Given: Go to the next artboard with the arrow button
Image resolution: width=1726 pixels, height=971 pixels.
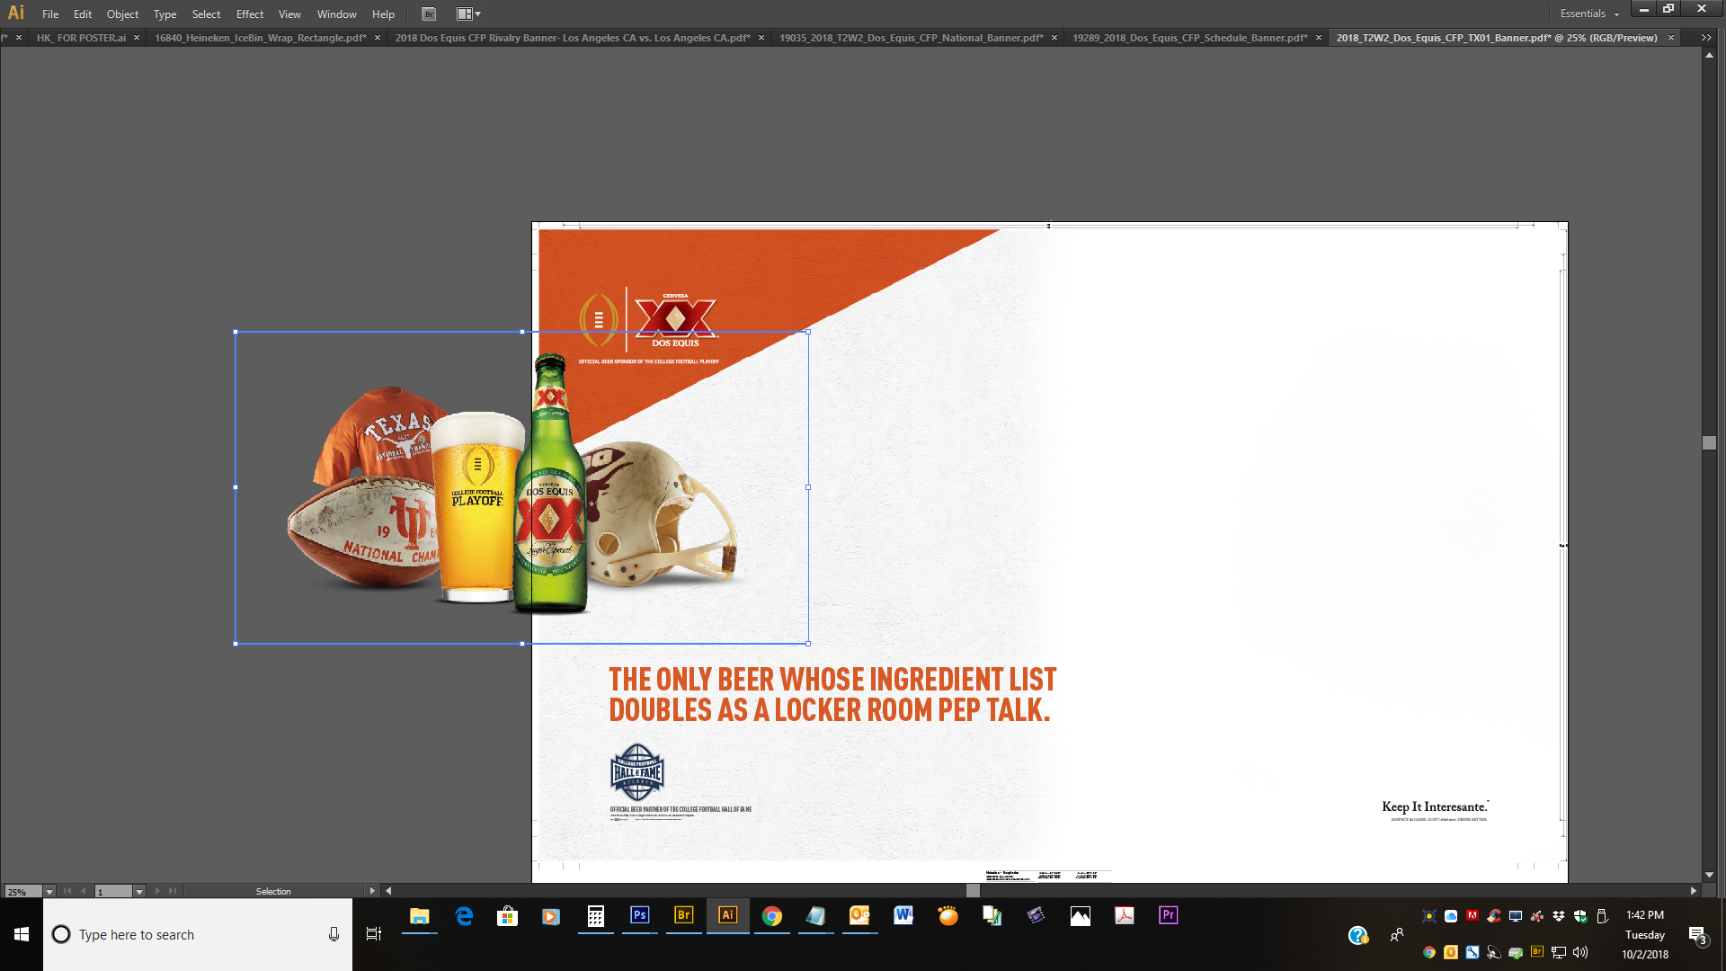Looking at the screenshot, I should [159, 891].
